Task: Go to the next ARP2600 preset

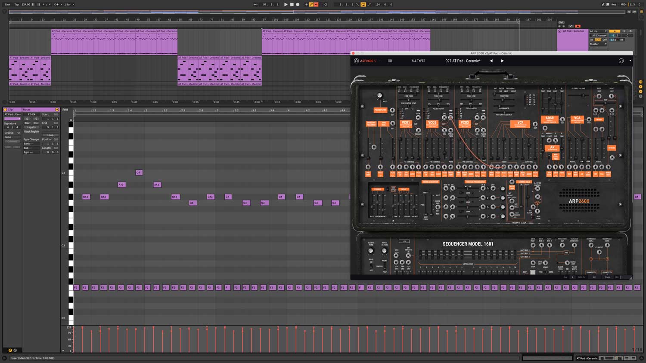Action: pyautogui.click(x=502, y=61)
